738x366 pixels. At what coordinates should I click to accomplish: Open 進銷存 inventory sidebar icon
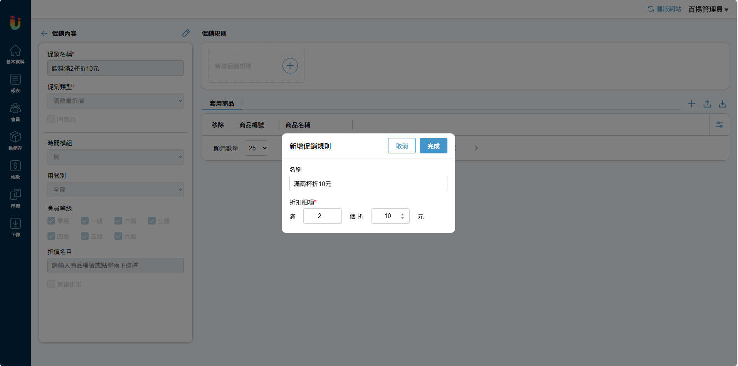pos(15,141)
